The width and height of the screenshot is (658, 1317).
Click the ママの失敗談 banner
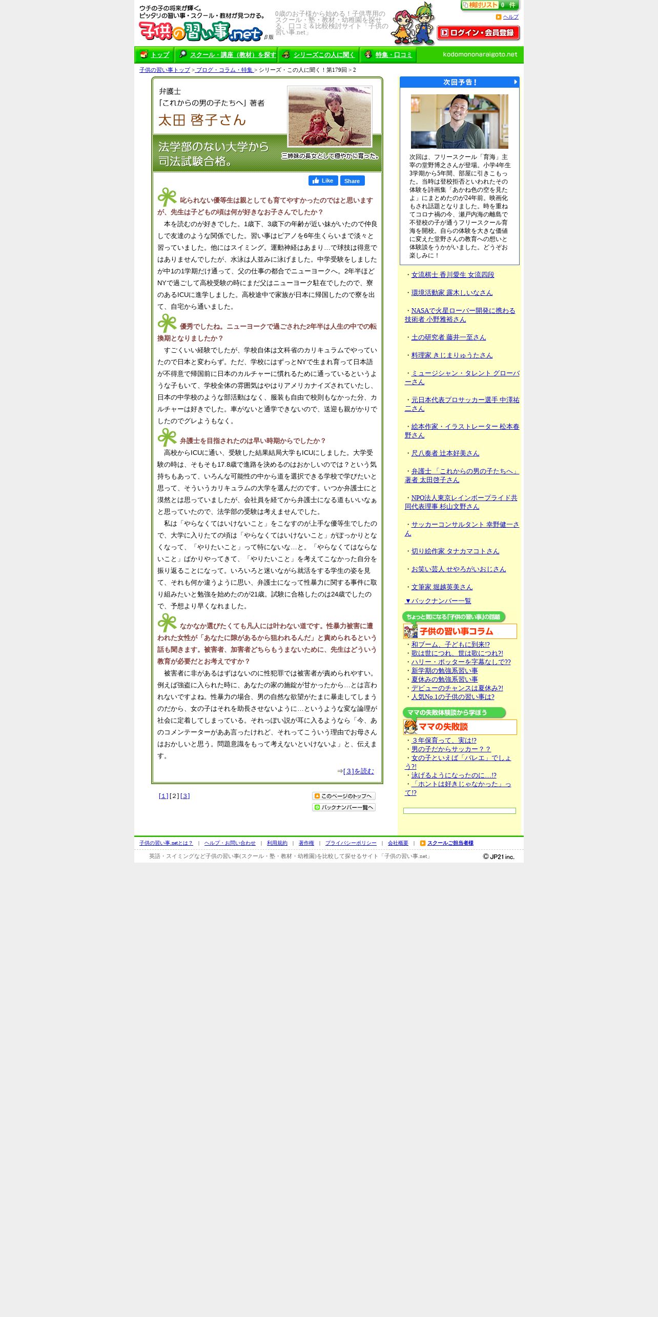tap(460, 727)
